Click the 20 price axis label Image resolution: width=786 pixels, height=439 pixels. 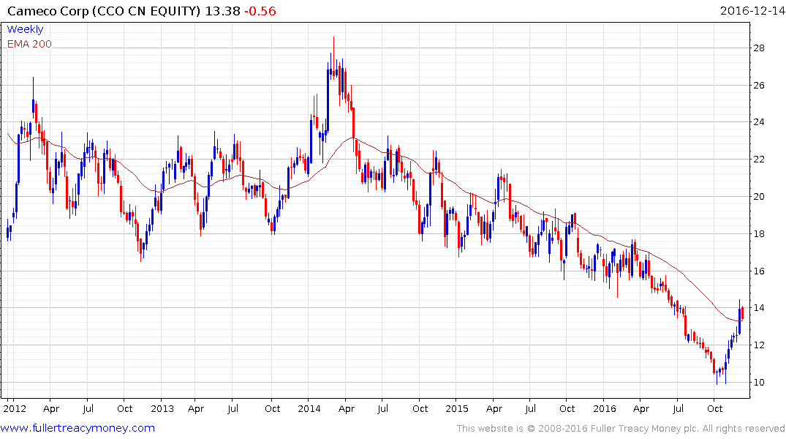(759, 197)
